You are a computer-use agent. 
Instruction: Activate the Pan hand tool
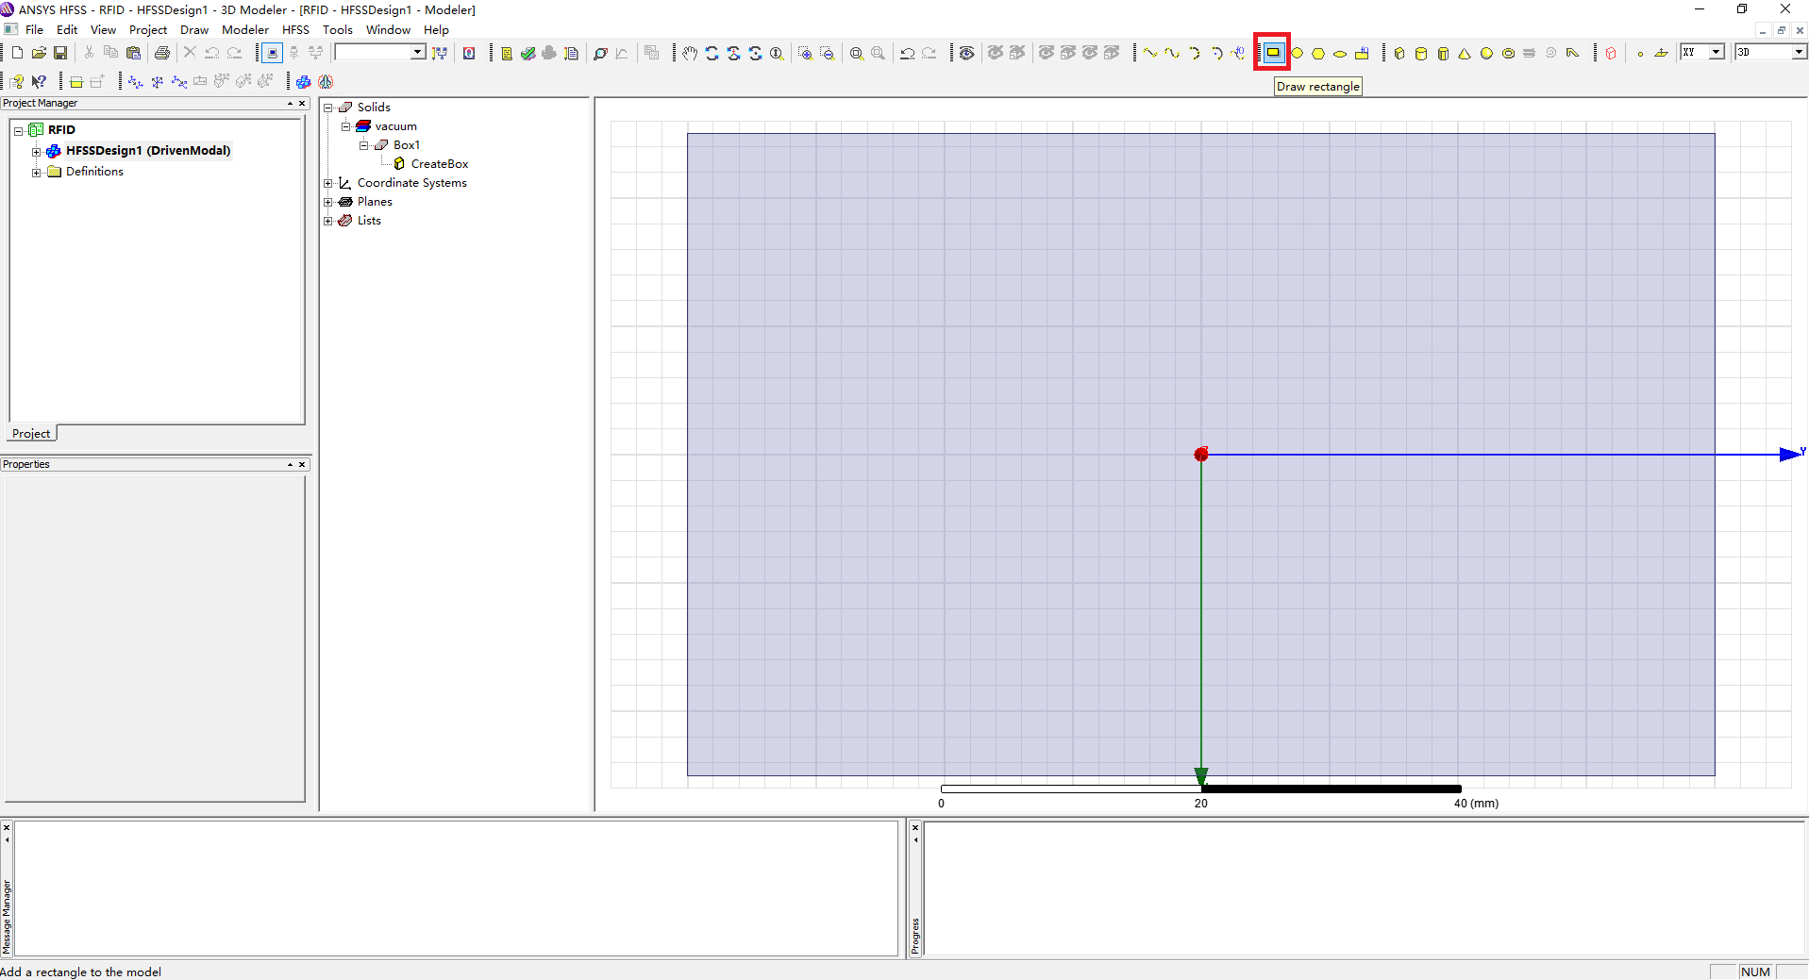pyautogui.click(x=690, y=54)
